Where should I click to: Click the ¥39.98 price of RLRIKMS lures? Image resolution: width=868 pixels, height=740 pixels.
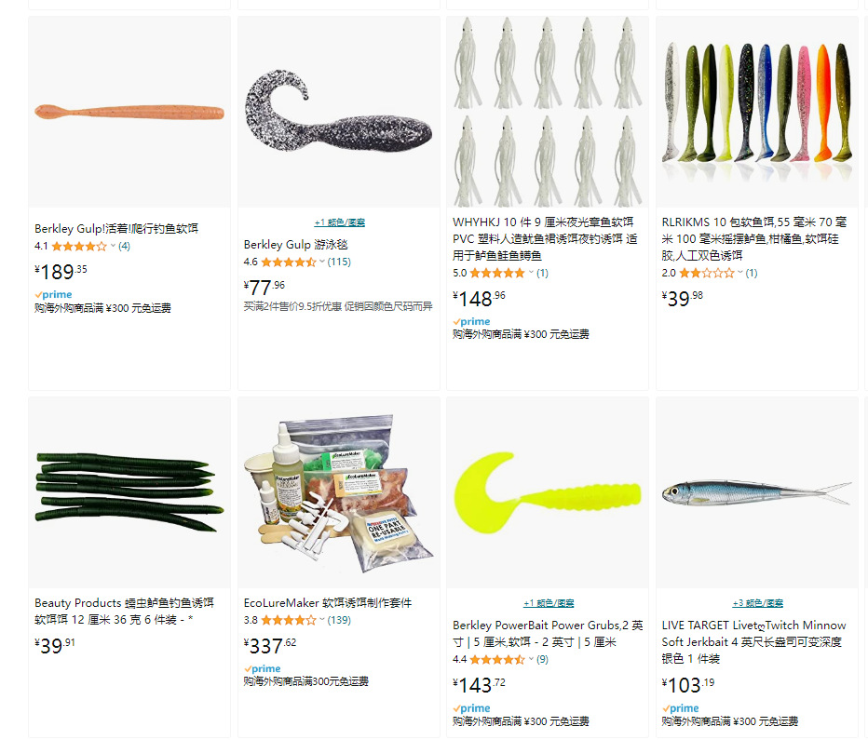[683, 299]
